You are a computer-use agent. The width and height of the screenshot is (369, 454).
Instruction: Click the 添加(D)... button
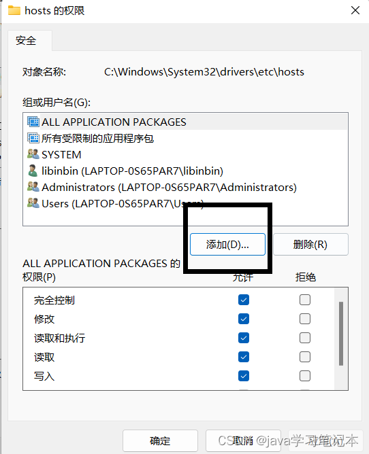pyautogui.click(x=227, y=245)
